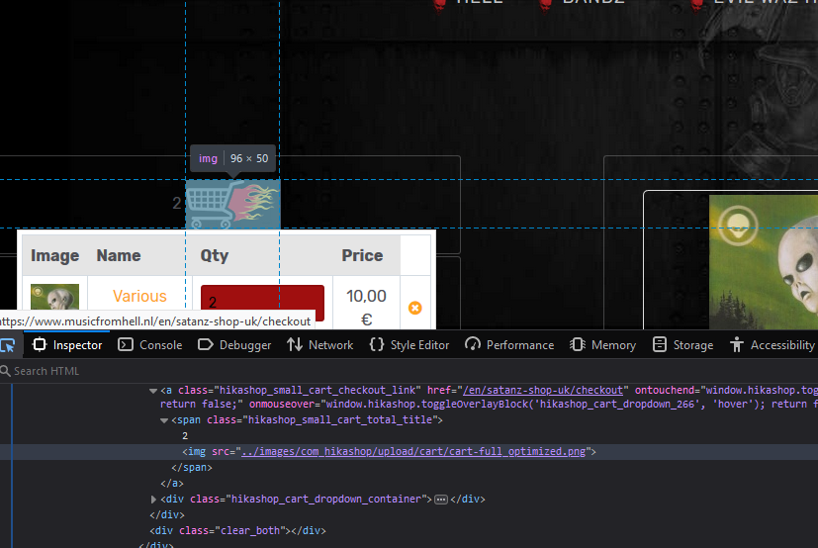The width and height of the screenshot is (818, 548).
Task: Click the Search HTML magnifier icon
Action: click(5, 371)
